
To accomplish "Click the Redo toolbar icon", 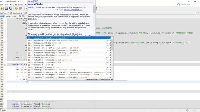I will click(20, 8).
